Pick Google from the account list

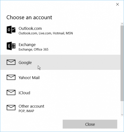coord(60,62)
